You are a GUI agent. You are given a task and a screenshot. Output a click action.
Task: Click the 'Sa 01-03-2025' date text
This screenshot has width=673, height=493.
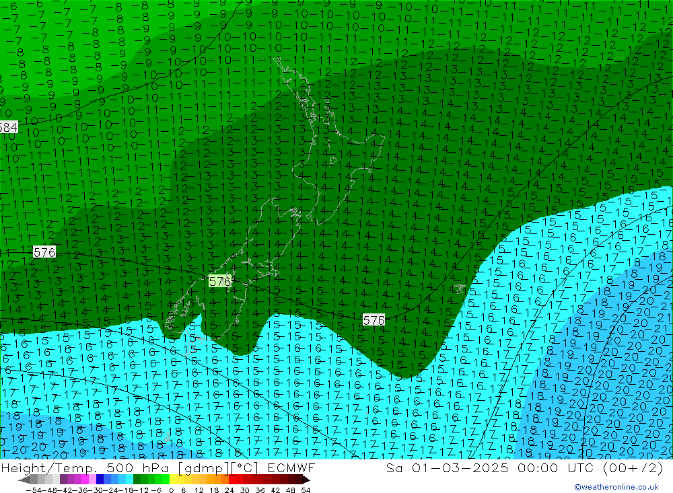coord(446,467)
